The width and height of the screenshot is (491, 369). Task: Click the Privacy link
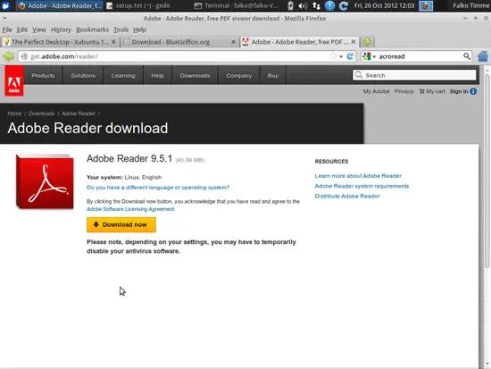tap(404, 91)
